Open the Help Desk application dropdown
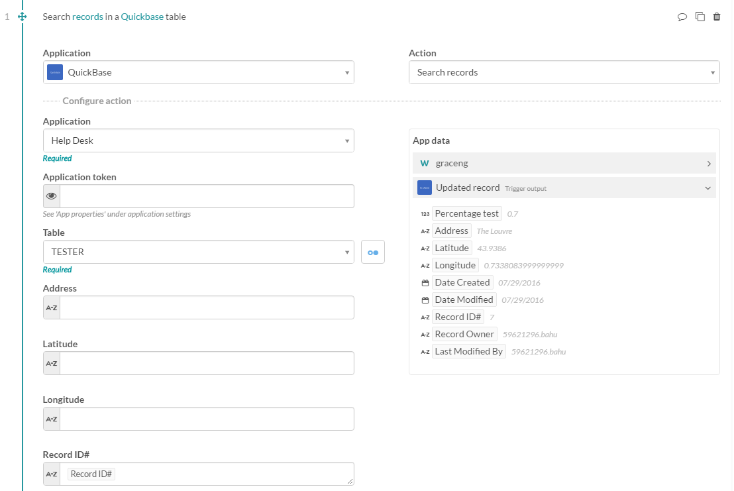Image resolution: width=734 pixels, height=491 pixels. (x=199, y=140)
